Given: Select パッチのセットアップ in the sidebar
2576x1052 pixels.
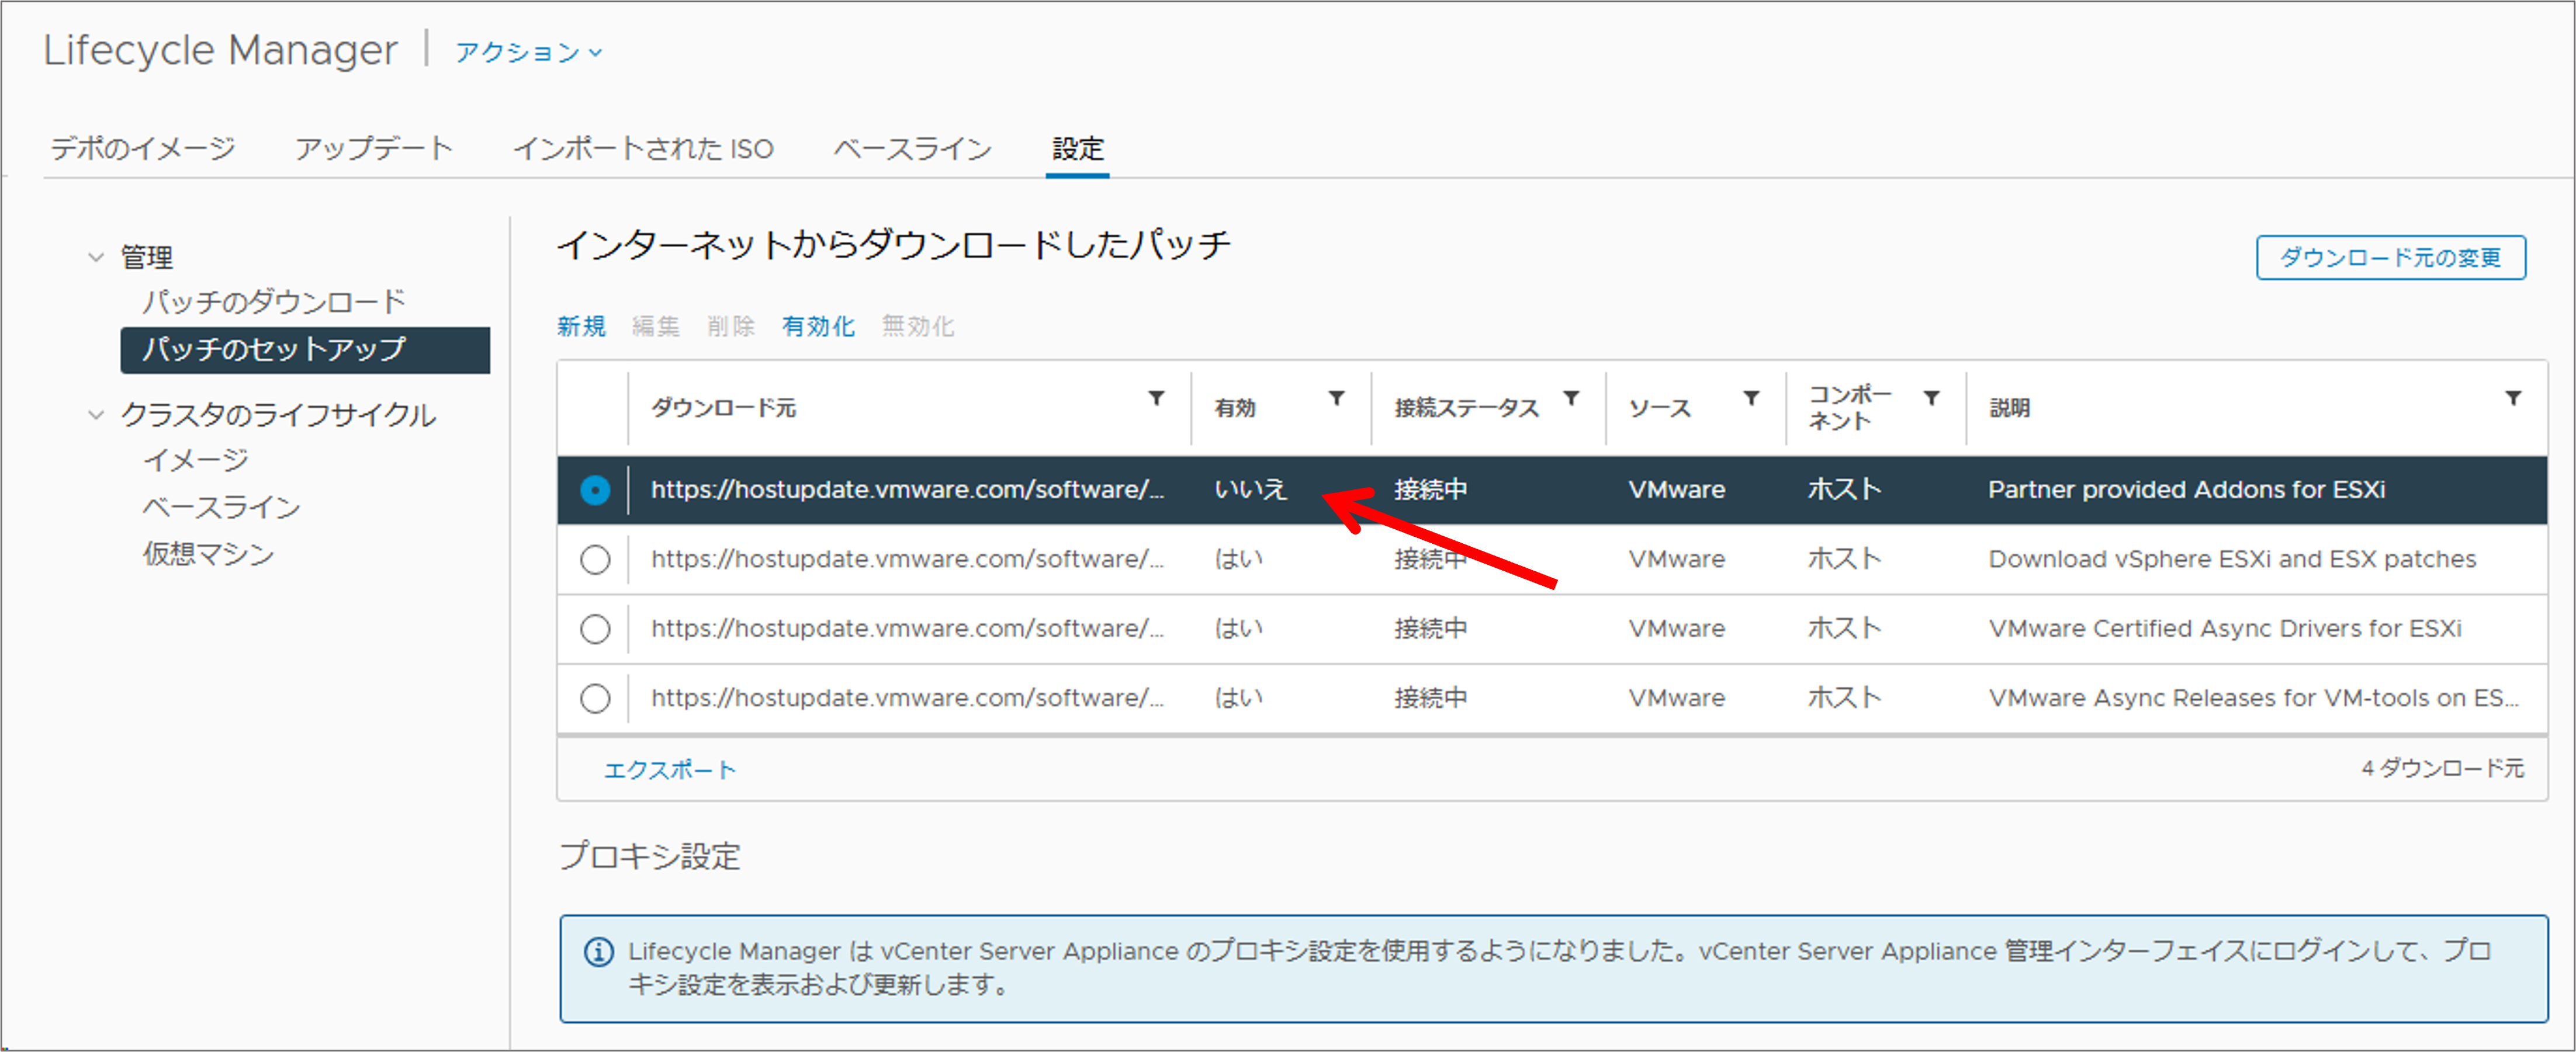Looking at the screenshot, I should [305, 350].
